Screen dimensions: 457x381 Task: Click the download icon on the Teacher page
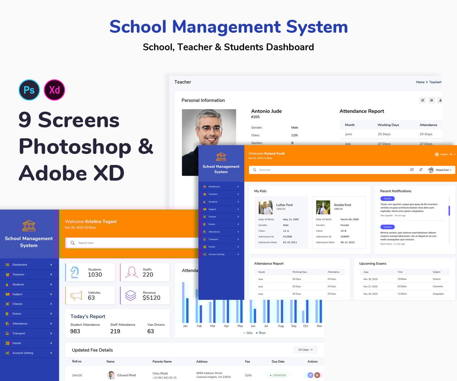(440, 100)
